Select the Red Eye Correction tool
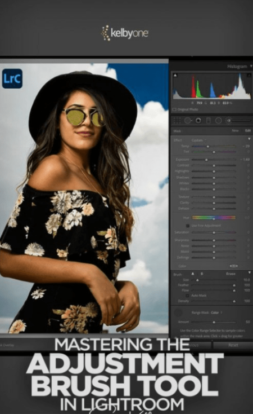Viewport: 253px width, 414px height. [198, 121]
